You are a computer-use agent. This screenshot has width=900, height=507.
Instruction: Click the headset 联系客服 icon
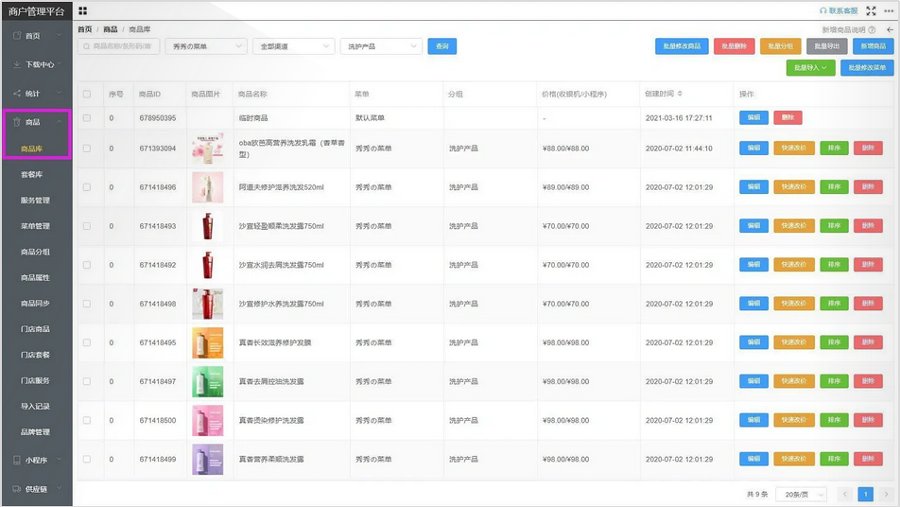[823, 11]
